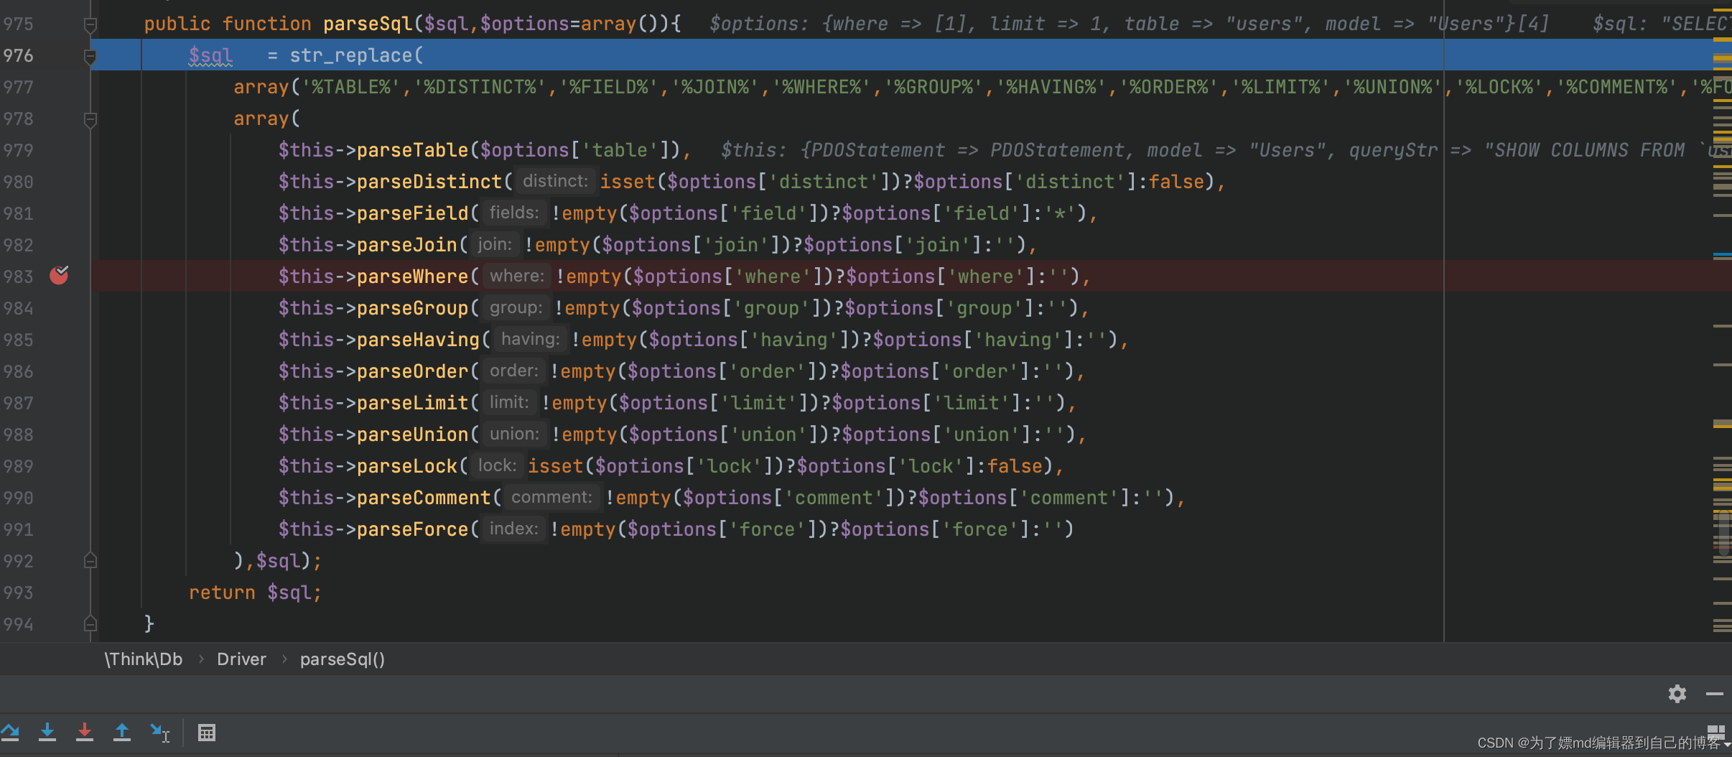1732x757 pixels.
Task: Collapse the parseSql function fold at line 975
Action: pos(90,25)
